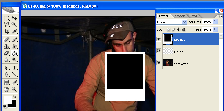Toggle visibility of рамка layer
This screenshot has width=224, height=111.
click(159, 51)
